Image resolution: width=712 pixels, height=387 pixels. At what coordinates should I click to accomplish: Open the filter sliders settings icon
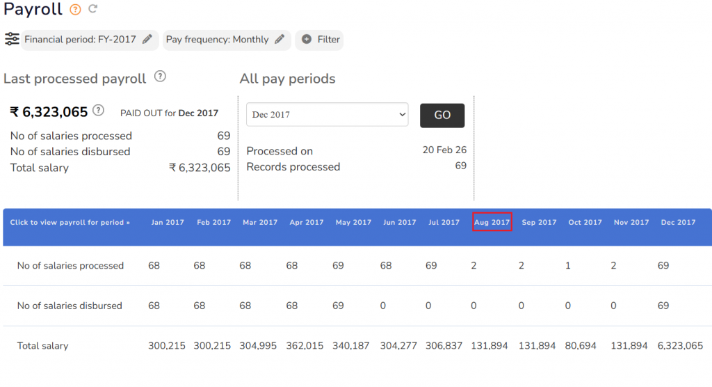click(x=12, y=39)
